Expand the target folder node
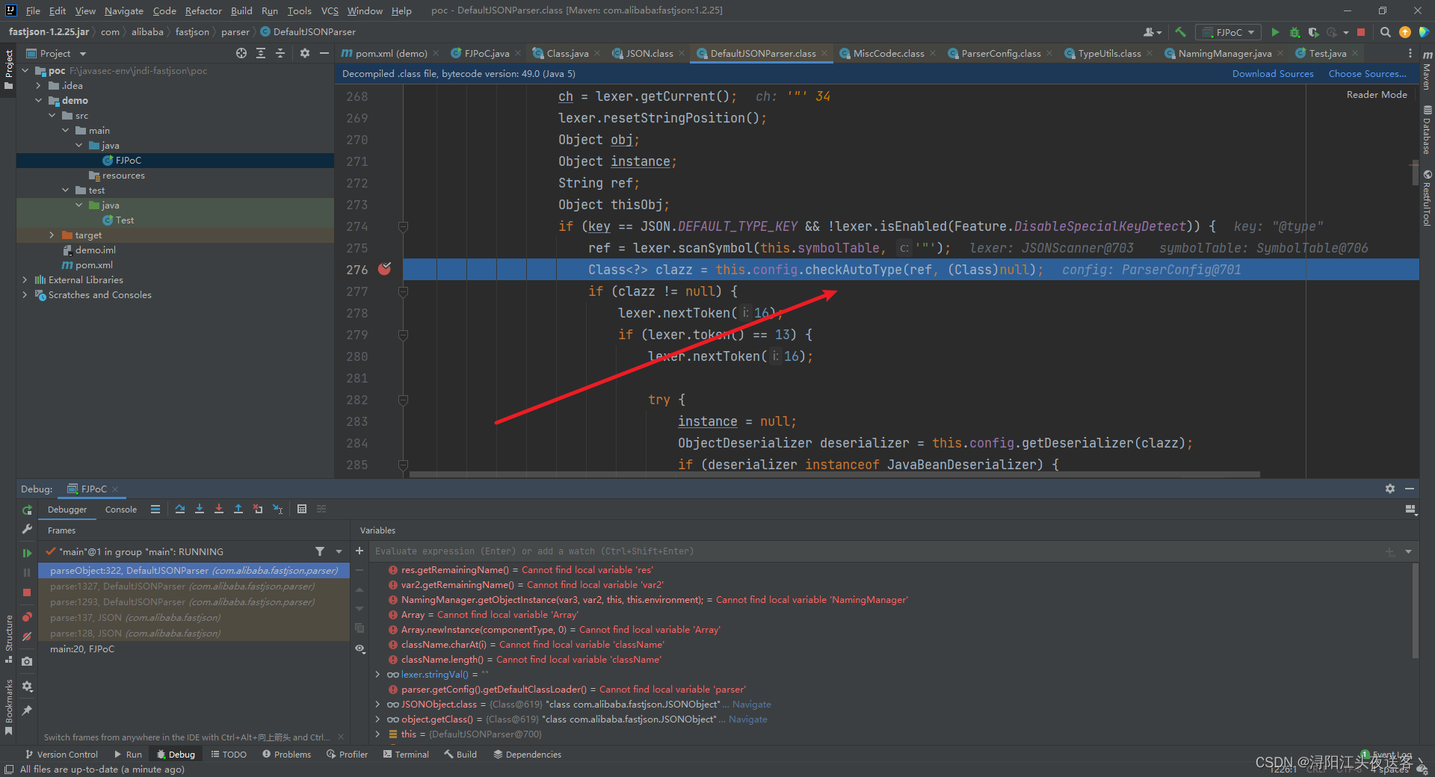Image resolution: width=1435 pixels, height=777 pixels. click(x=52, y=235)
